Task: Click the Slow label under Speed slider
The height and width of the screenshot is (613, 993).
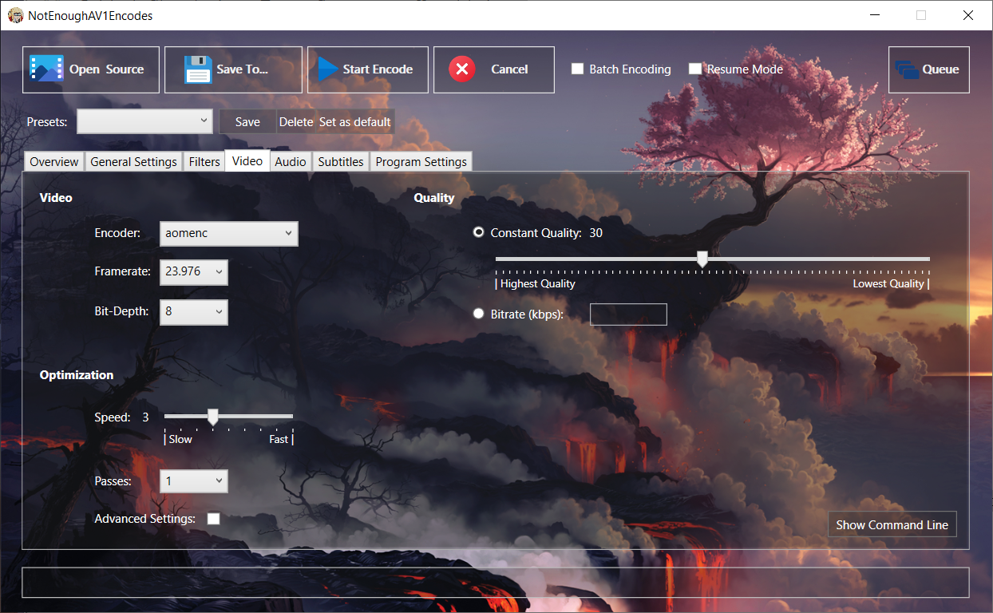Action: point(180,439)
